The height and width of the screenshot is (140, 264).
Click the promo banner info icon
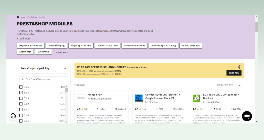240,67
